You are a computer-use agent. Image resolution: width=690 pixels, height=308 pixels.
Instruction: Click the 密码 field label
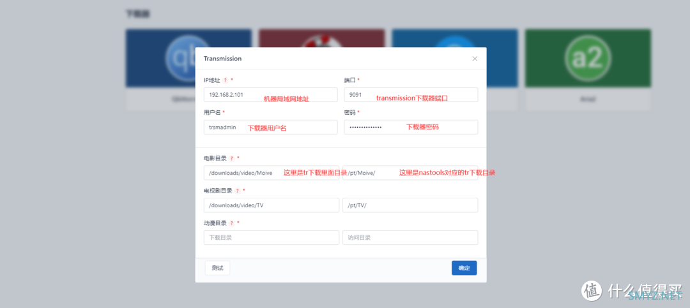(x=349, y=113)
